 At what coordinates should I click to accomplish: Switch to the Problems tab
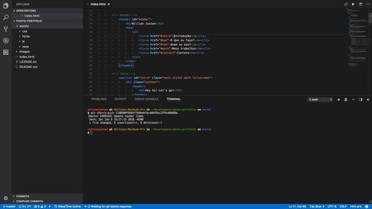pyautogui.click(x=99, y=99)
